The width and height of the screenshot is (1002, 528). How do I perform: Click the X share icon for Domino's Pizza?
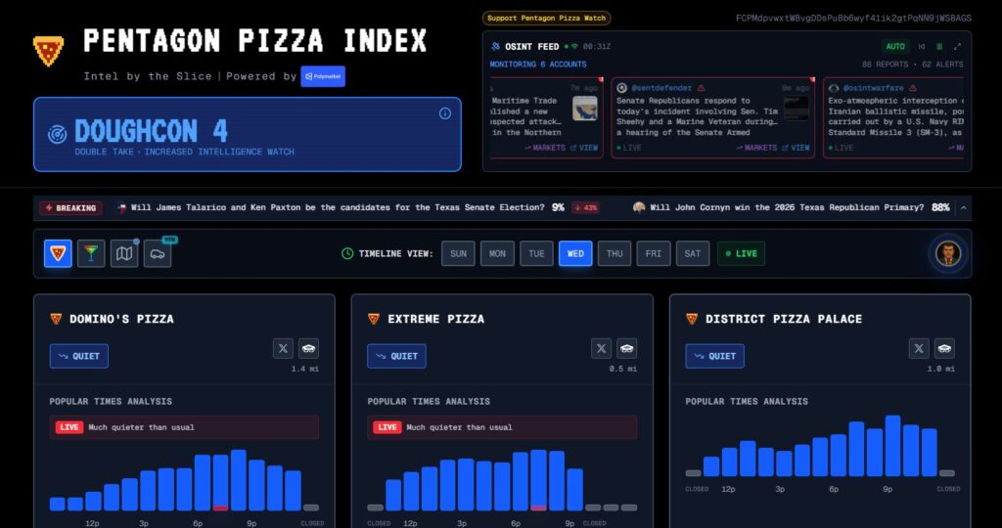(x=283, y=348)
